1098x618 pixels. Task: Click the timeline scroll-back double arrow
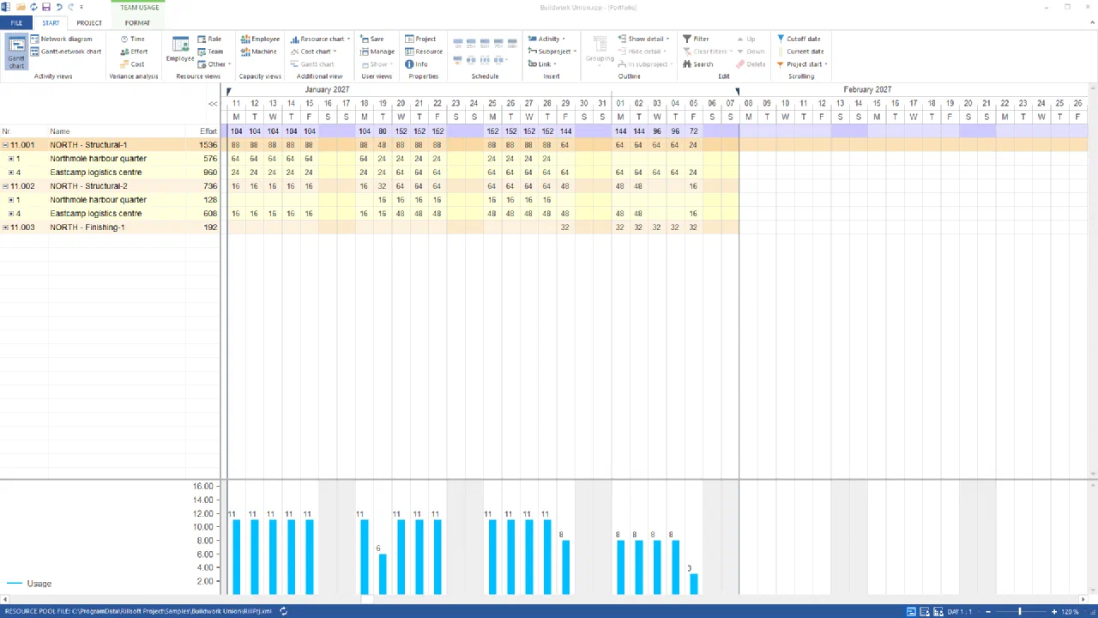[213, 104]
